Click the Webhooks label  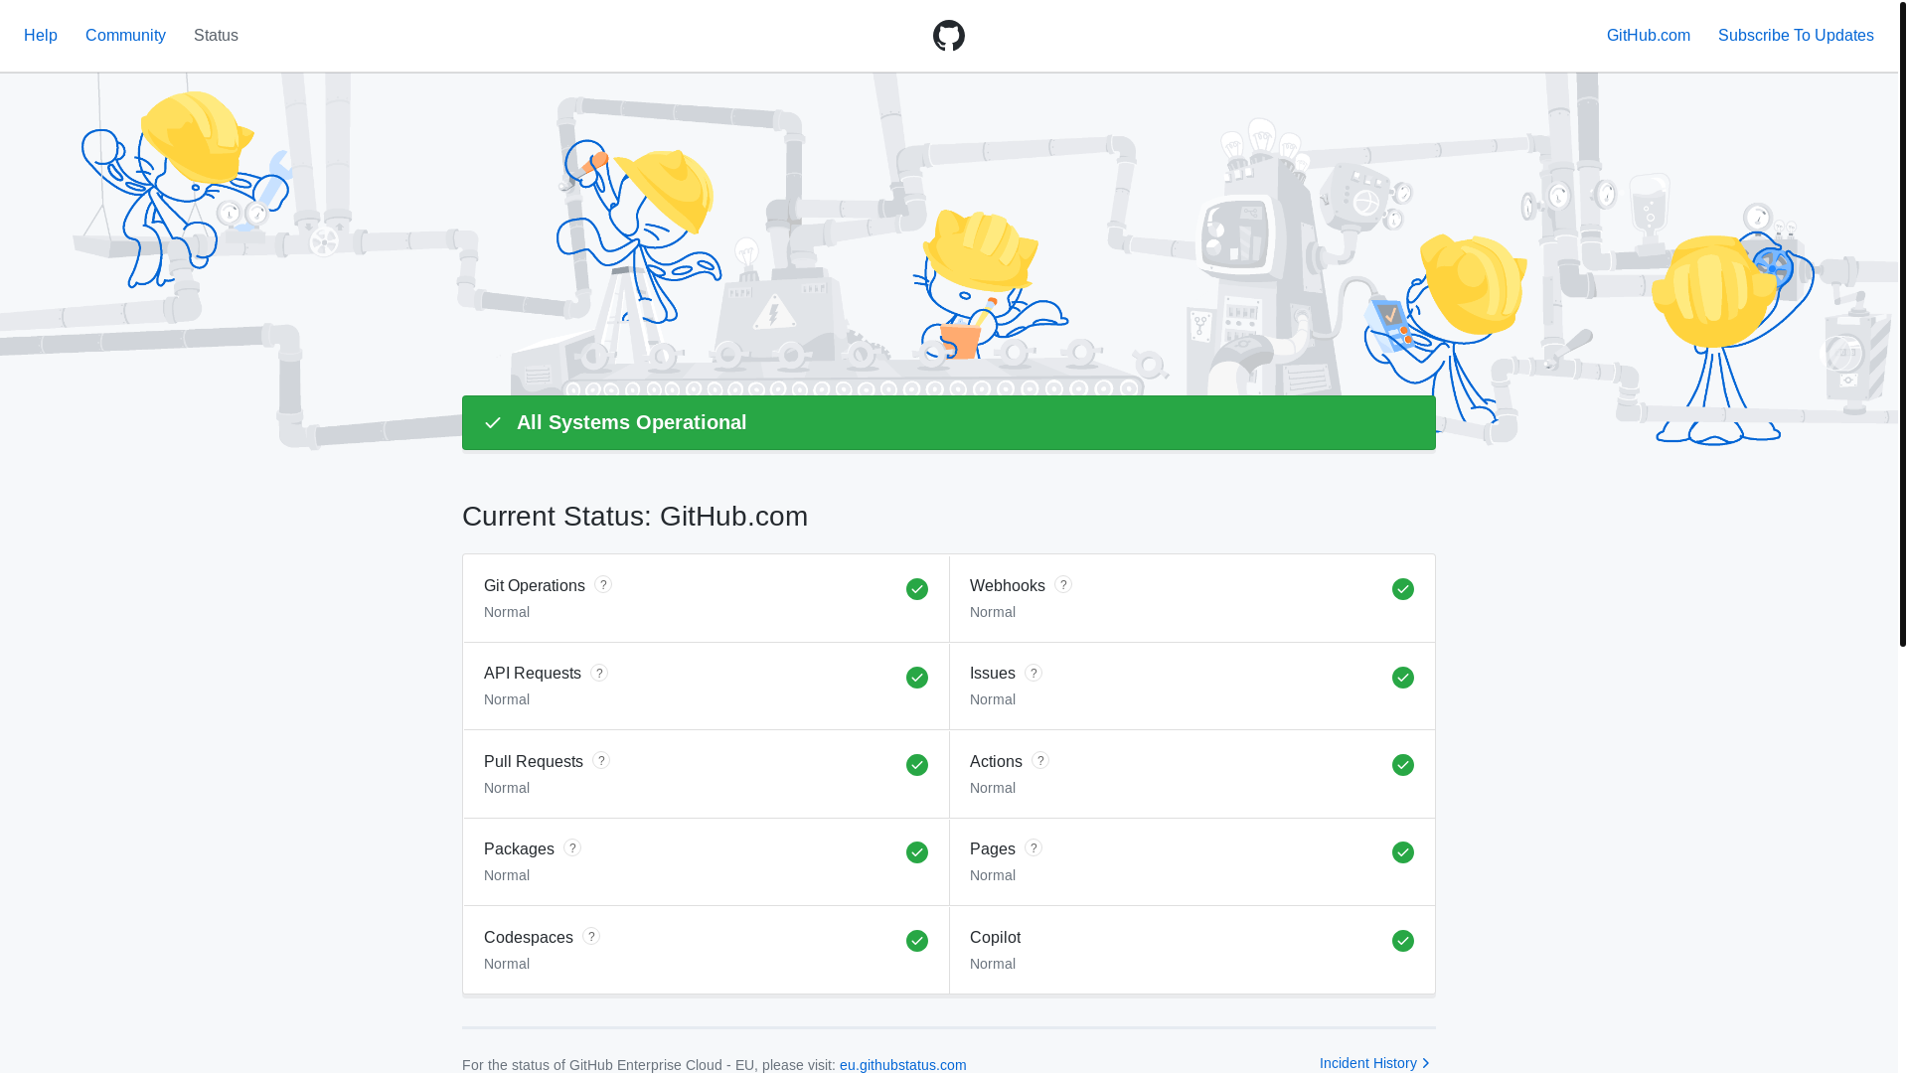(1008, 586)
